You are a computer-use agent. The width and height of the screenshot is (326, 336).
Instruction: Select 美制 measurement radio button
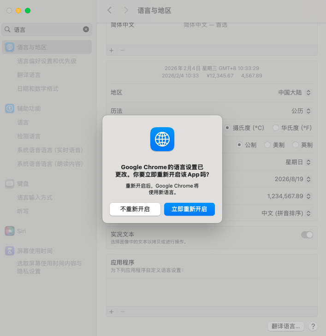pos(267,145)
